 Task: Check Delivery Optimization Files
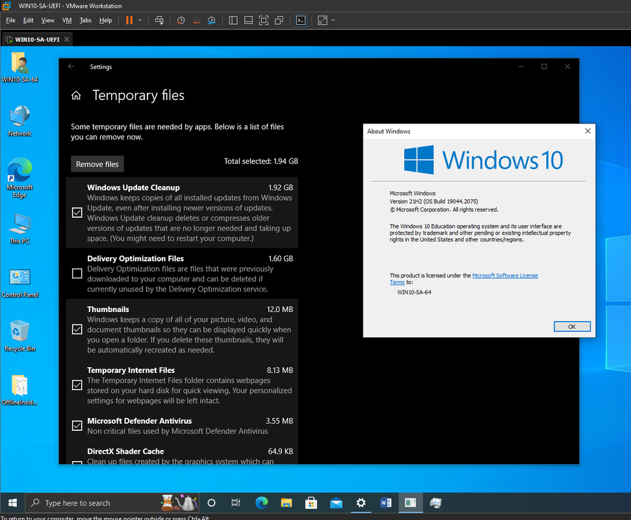click(77, 274)
